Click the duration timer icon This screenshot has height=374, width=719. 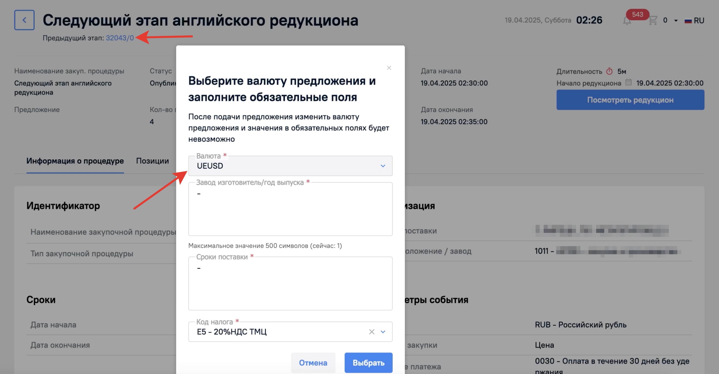click(609, 71)
